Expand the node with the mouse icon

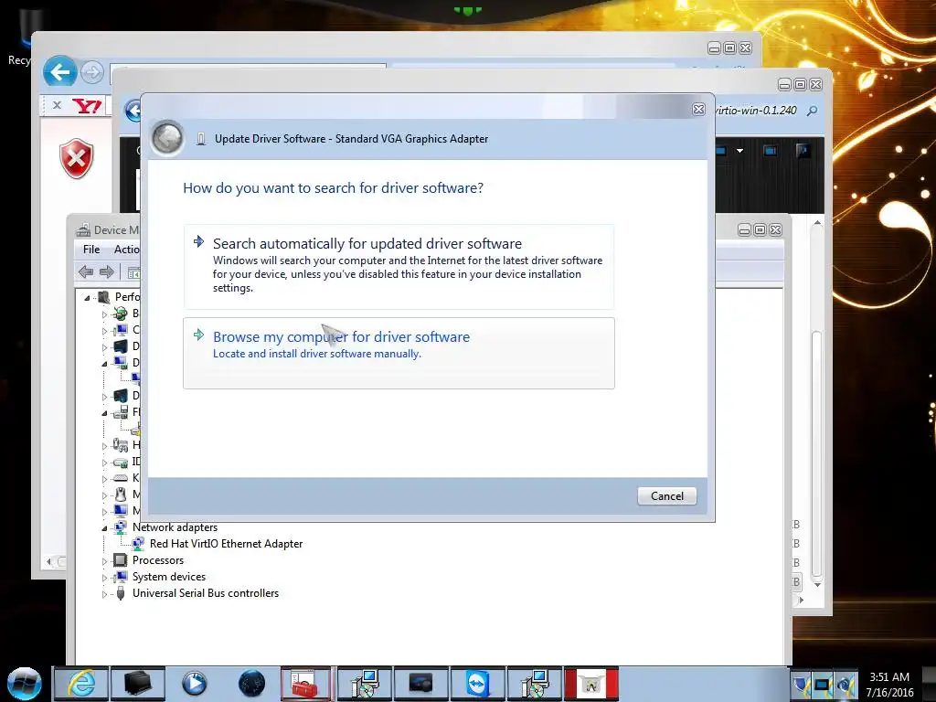tap(104, 495)
